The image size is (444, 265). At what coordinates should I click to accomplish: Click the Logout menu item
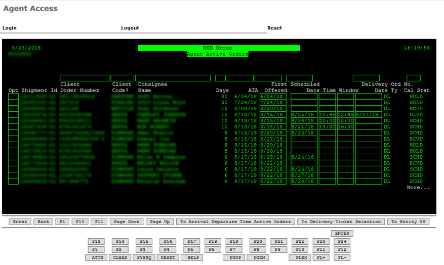(x=130, y=28)
